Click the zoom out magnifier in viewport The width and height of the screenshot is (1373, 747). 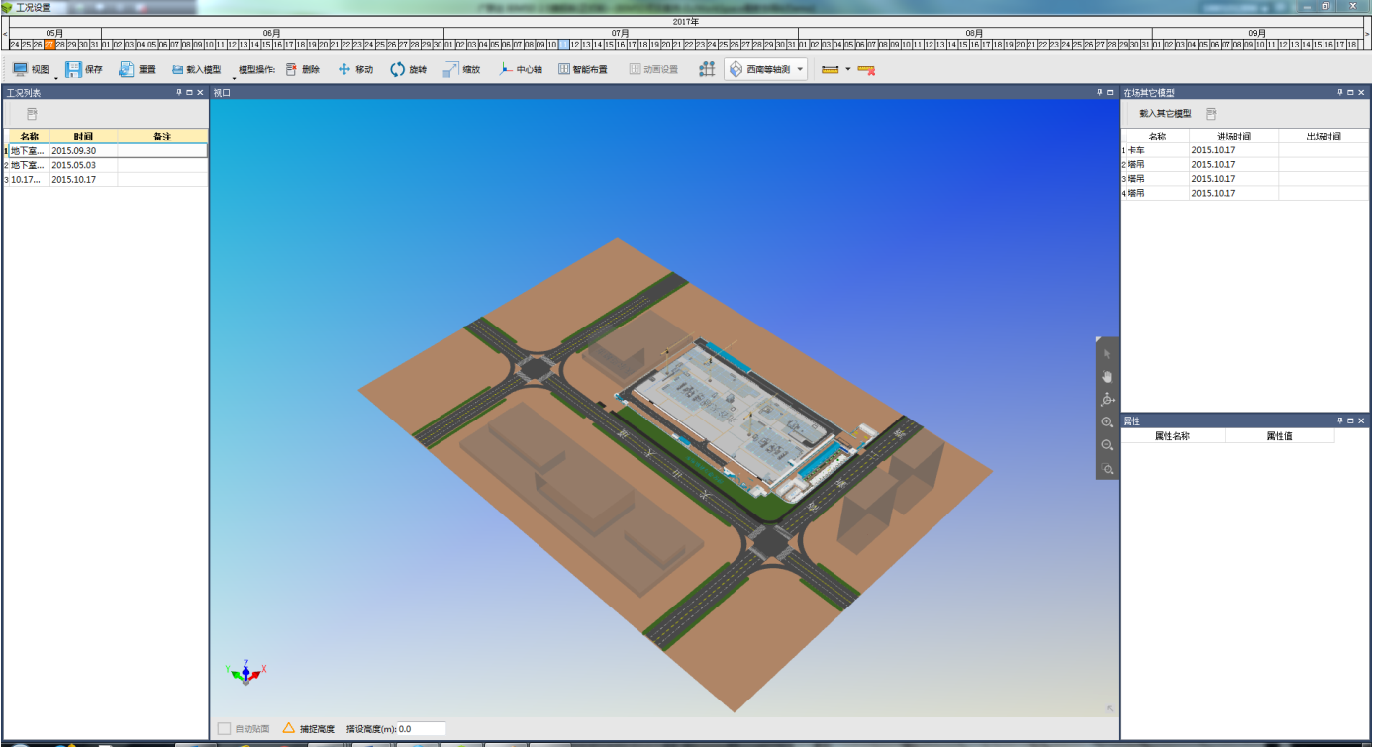tap(1107, 445)
